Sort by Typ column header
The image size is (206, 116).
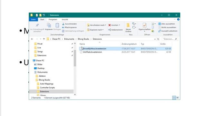[x=143, y=44]
